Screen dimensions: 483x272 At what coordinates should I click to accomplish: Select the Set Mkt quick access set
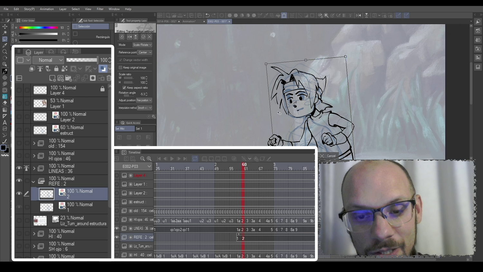tap(125, 129)
